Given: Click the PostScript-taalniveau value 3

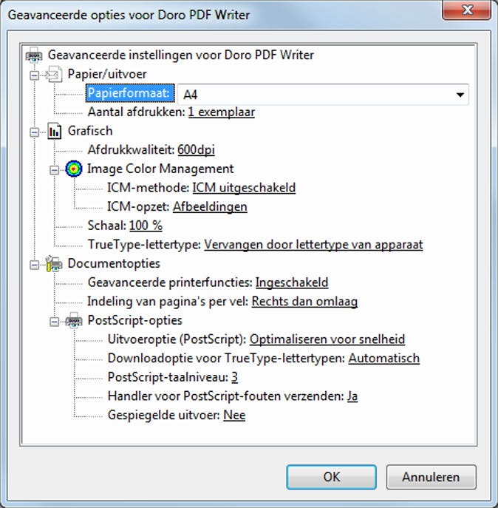Looking at the screenshot, I should pos(235,377).
